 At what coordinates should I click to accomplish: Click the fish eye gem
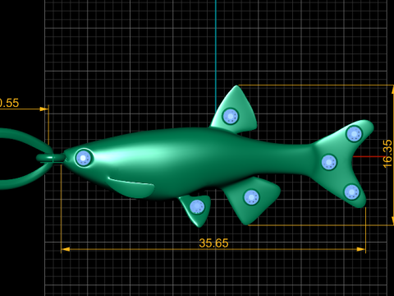[x=84, y=158]
